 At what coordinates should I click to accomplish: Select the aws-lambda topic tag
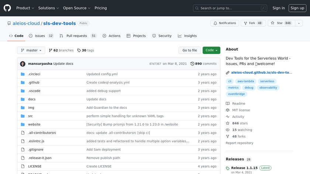(x=245, y=81)
